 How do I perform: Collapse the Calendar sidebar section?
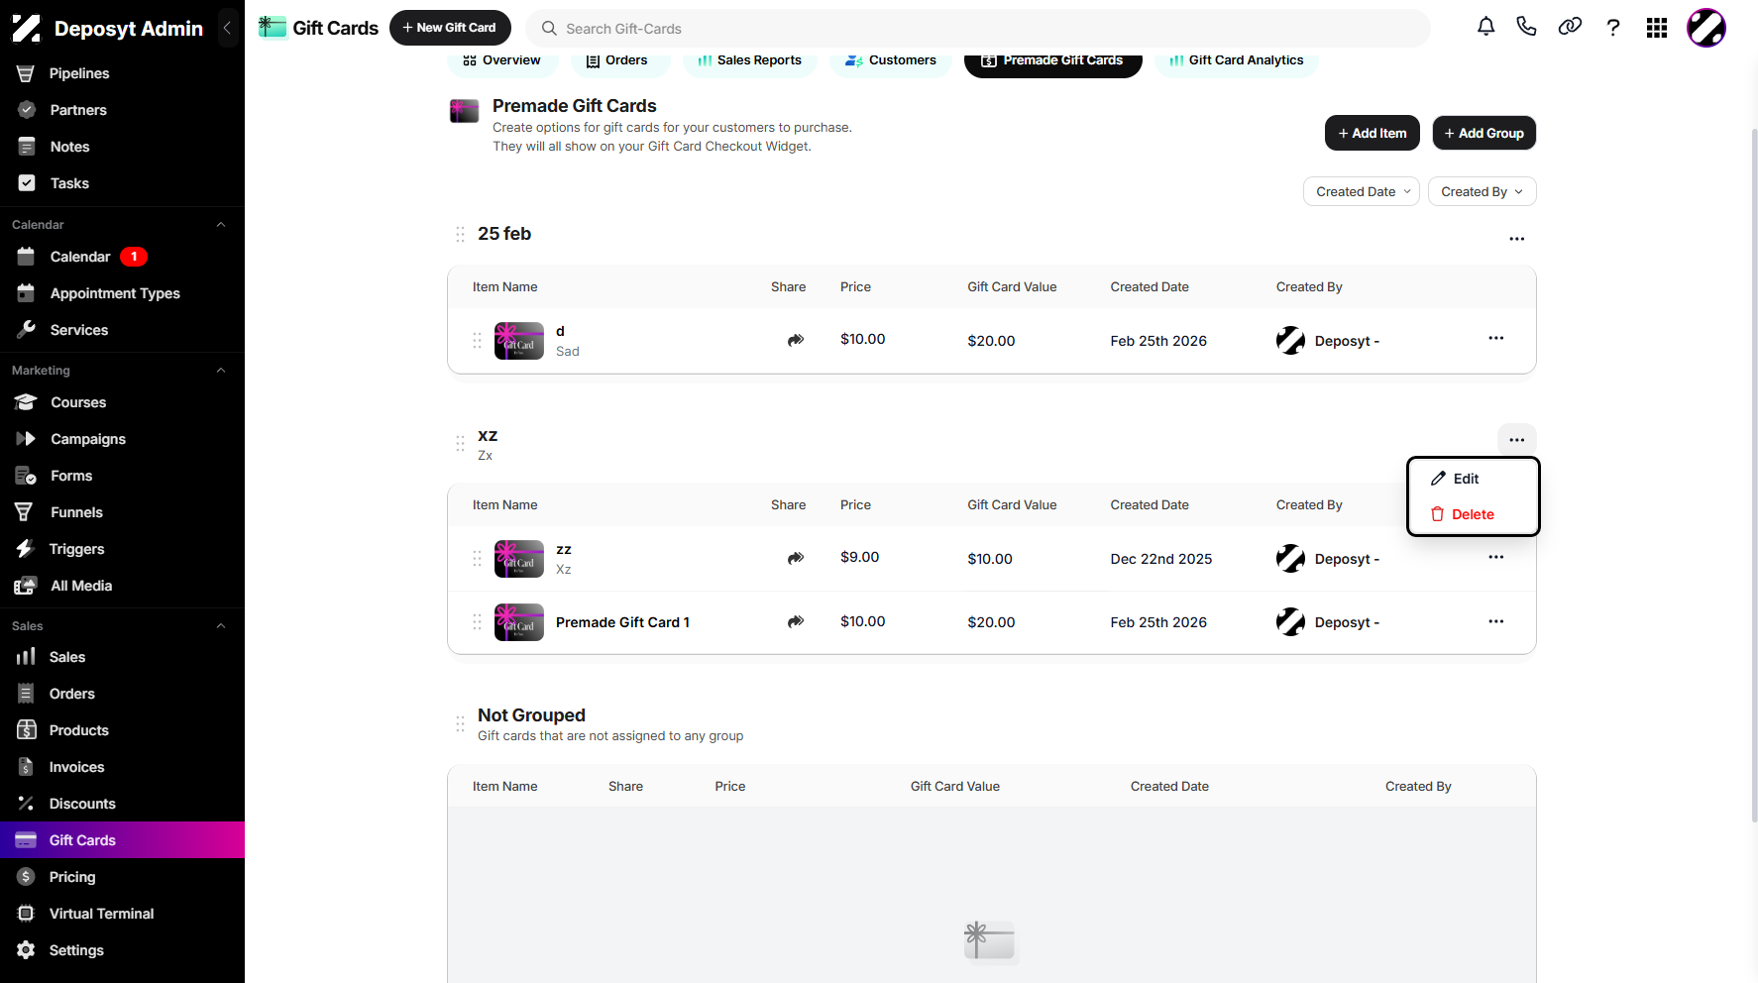tap(221, 225)
